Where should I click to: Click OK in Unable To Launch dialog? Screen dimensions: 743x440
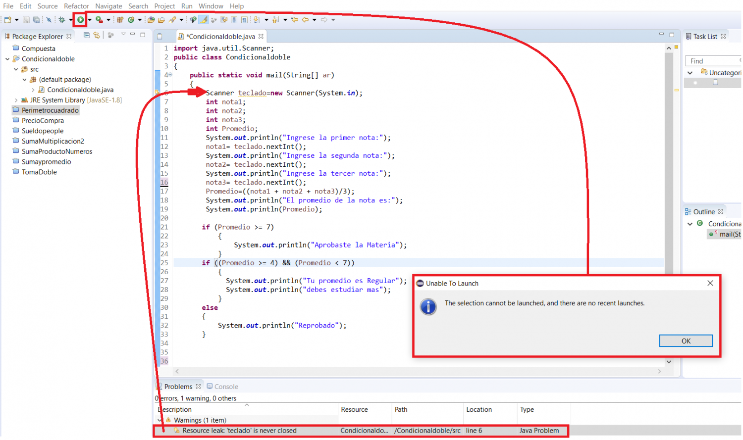[686, 341]
